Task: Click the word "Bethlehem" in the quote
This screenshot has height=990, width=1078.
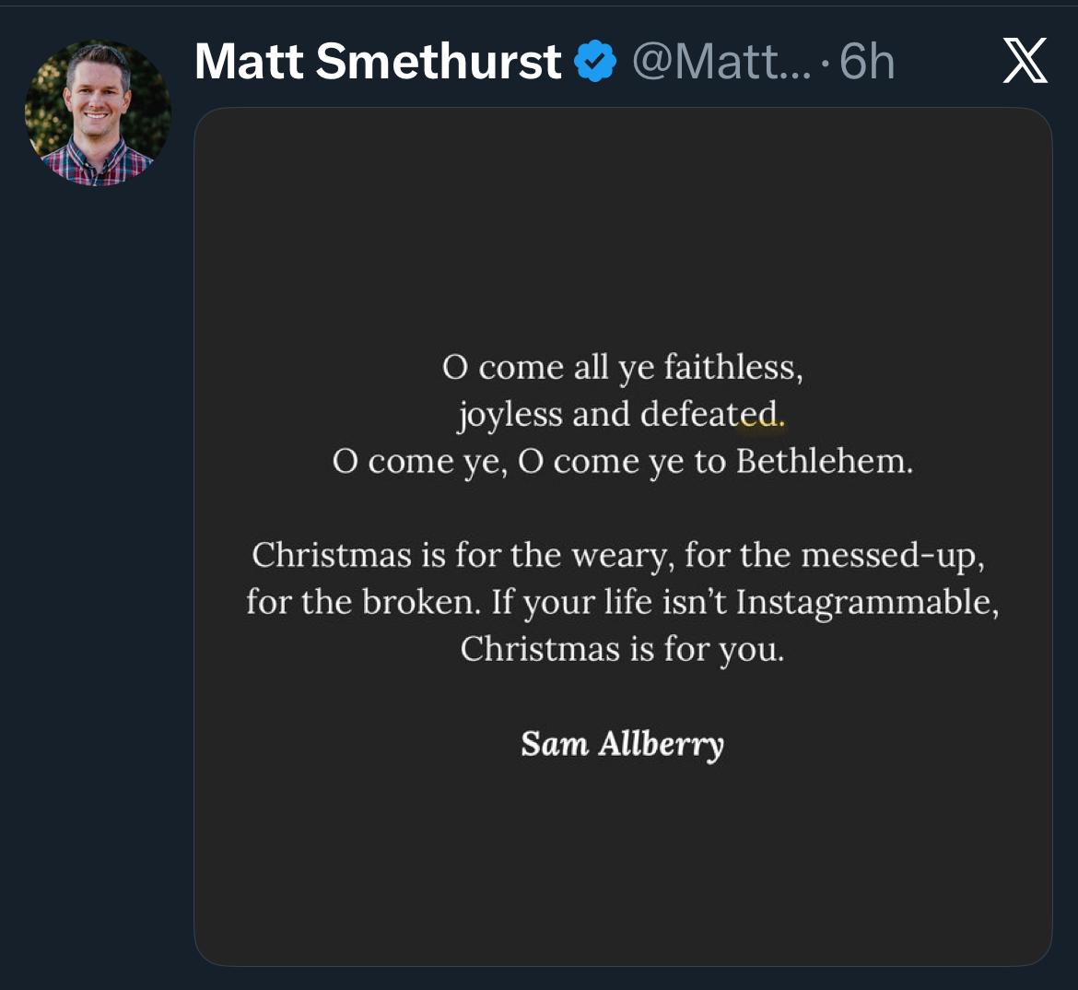Action: pos(822,462)
